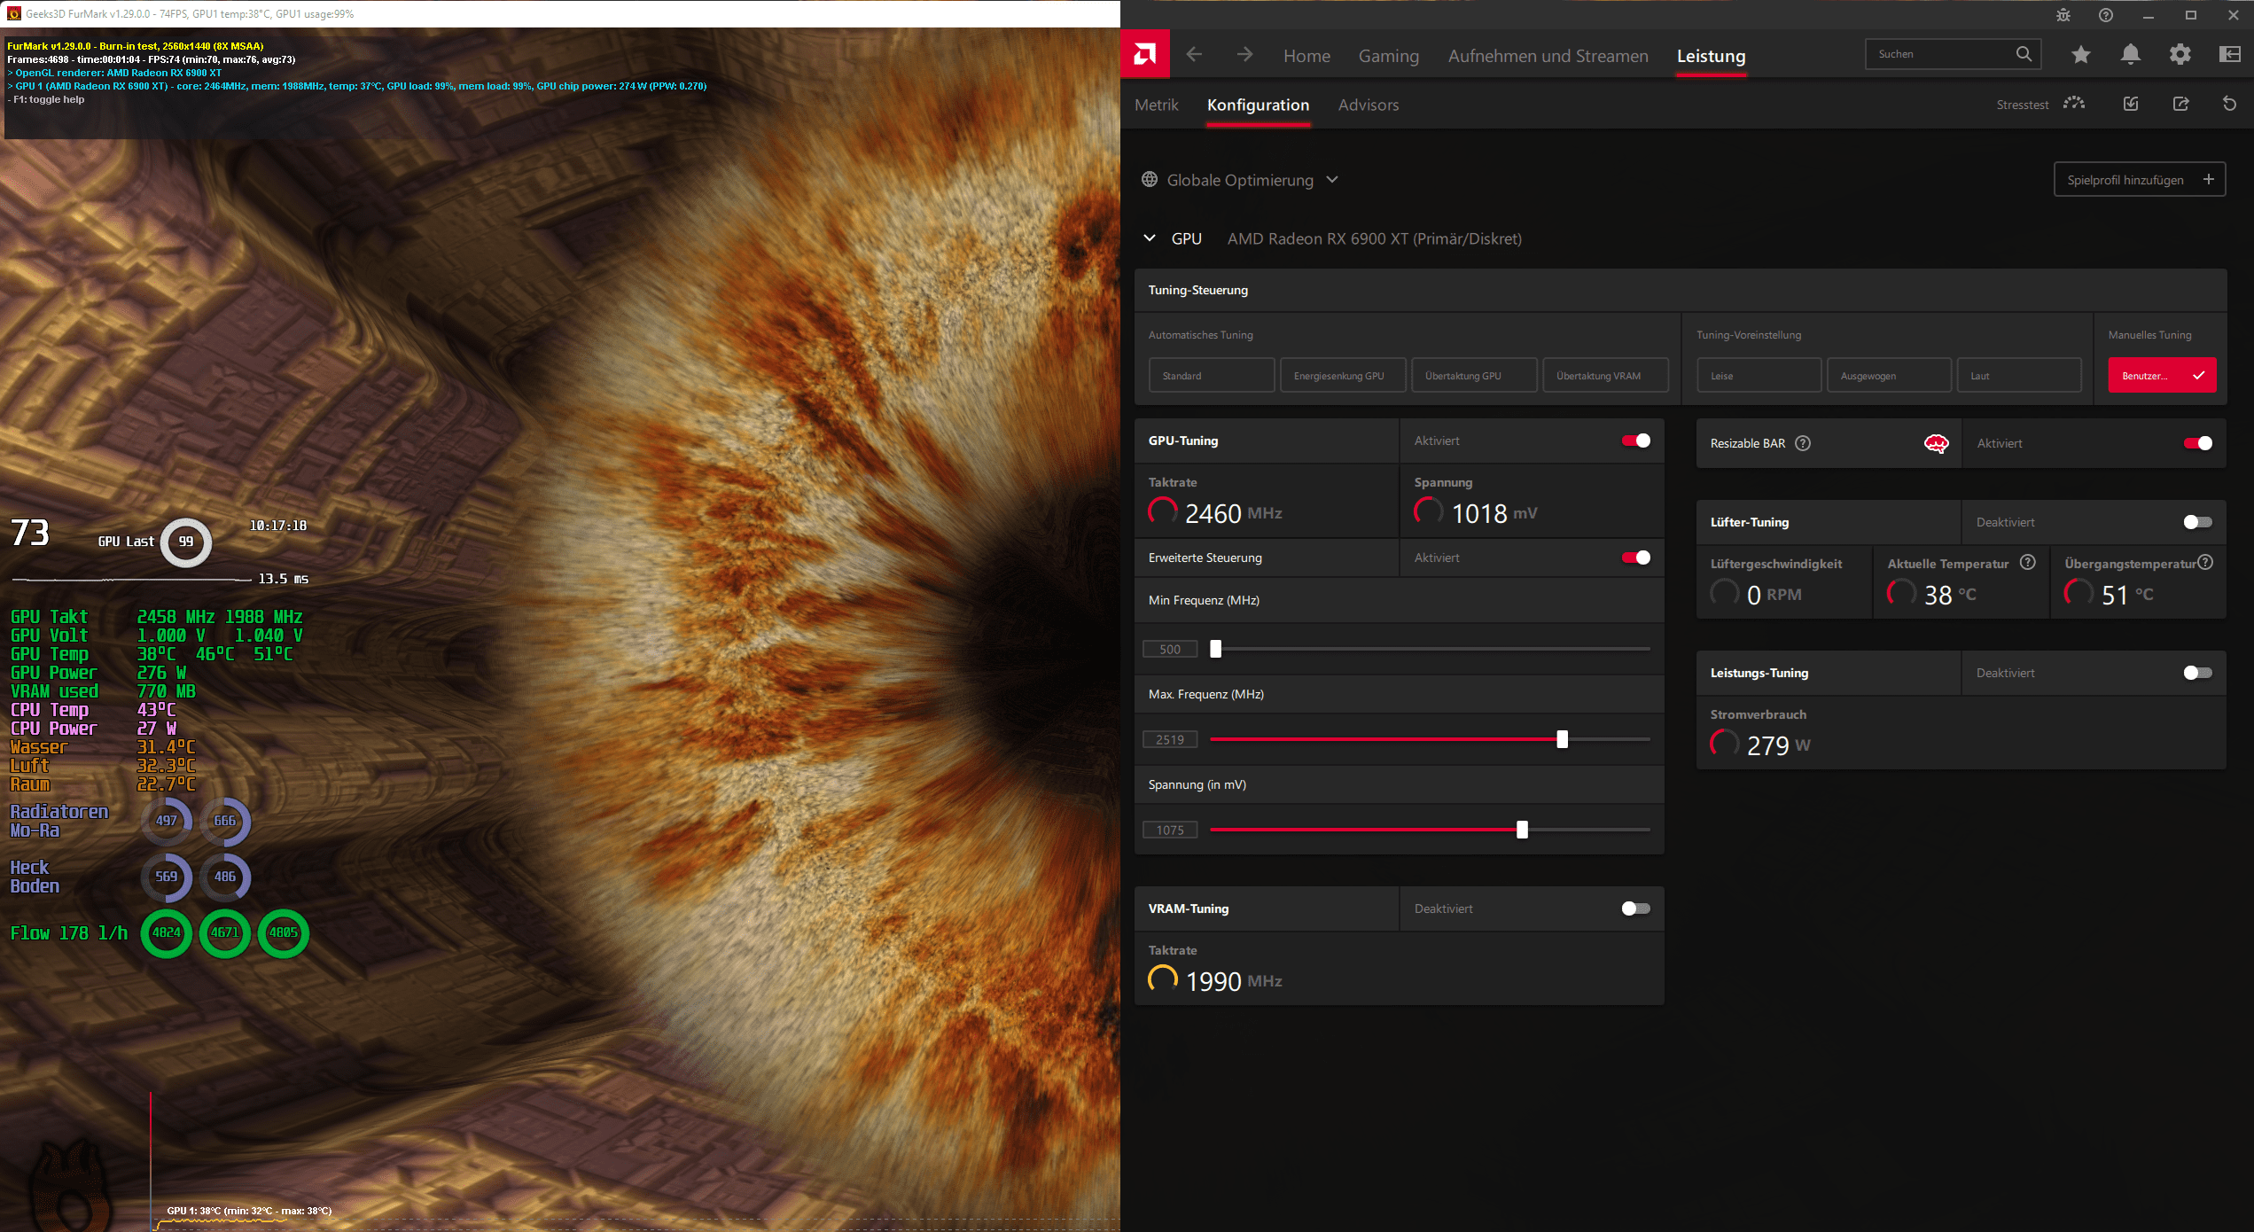Image resolution: width=2254 pixels, height=1232 pixels.
Task: Select Energiesenkung GPU preset
Action: 1342,375
